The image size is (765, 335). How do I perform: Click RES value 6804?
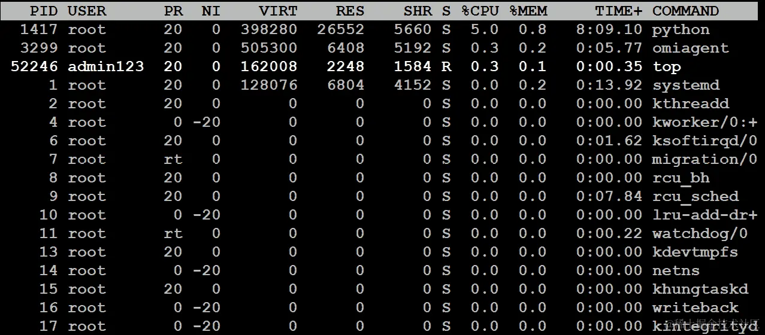click(346, 86)
